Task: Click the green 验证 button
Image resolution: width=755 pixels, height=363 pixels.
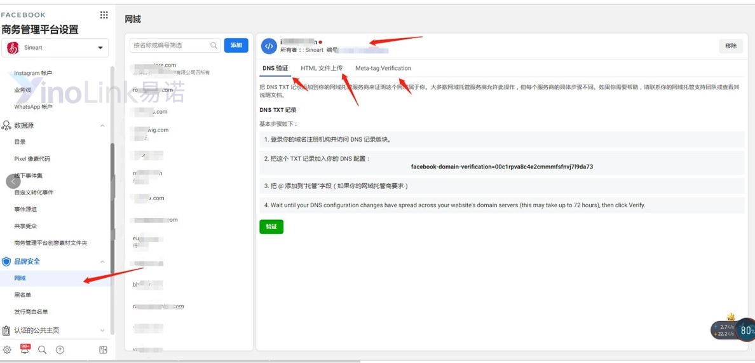Action: coord(271,227)
